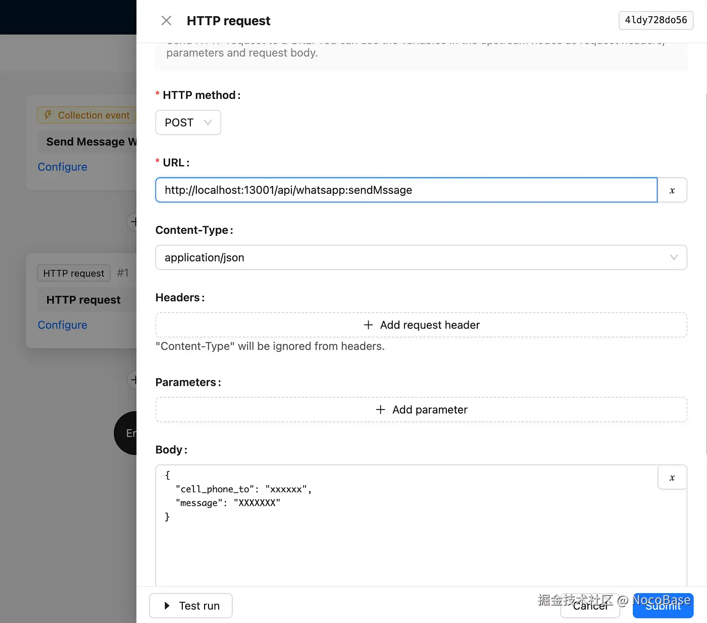
Task: Click the play triangle icon on Test run
Action: click(x=167, y=605)
